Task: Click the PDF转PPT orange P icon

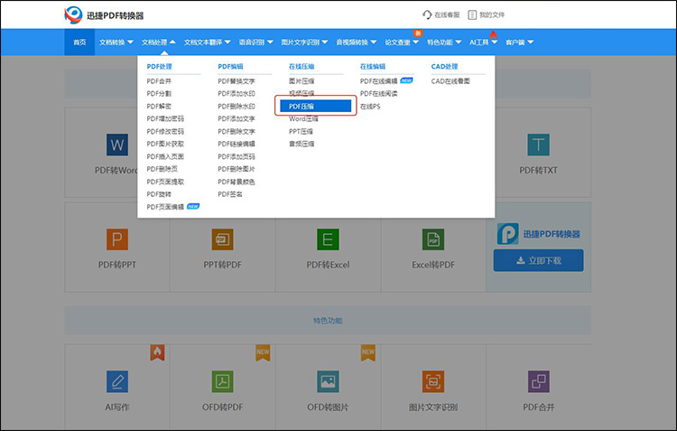Action: tap(117, 239)
